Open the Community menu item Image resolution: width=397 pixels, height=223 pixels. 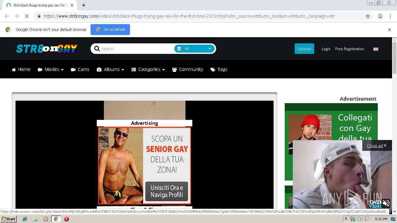pyautogui.click(x=188, y=69)
